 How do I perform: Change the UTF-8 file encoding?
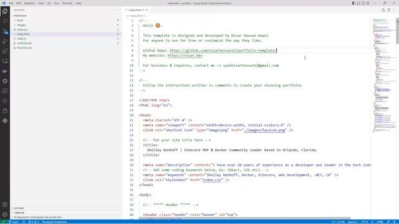(x=364, y=222)
